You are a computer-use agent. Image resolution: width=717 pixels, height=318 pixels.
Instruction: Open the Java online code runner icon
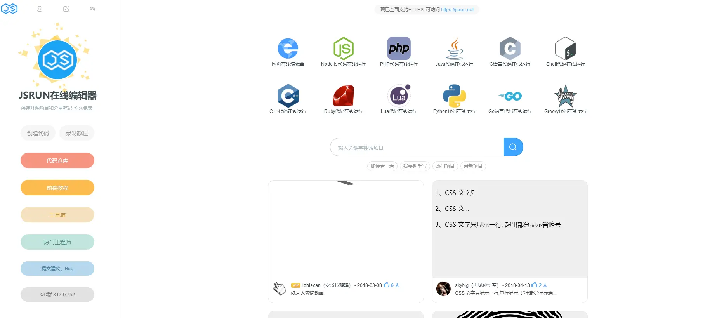(455, 49)
